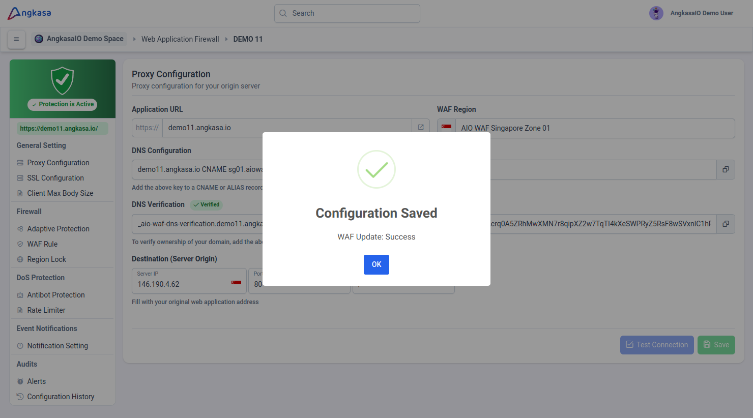The height and width of the screenshot is (418, 753).
Task: Click the success checkmark icon in dialog
Action: tap(376, 169)
